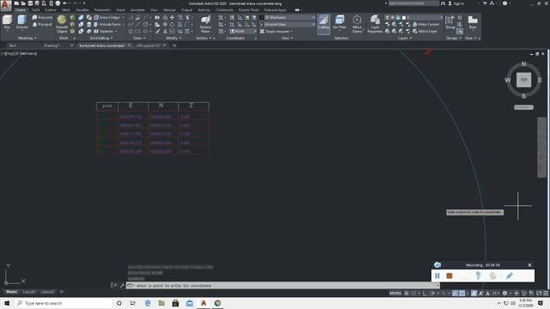The height and width of the screenshot is (309, 550).
Task: Toggle Clean Screen in status bar
Action: pyautogui.click(x=539, y=294)
